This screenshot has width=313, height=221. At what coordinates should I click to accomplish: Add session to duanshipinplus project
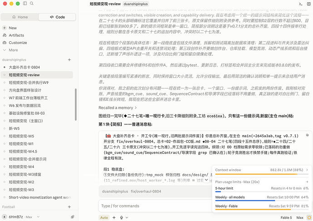69,60
